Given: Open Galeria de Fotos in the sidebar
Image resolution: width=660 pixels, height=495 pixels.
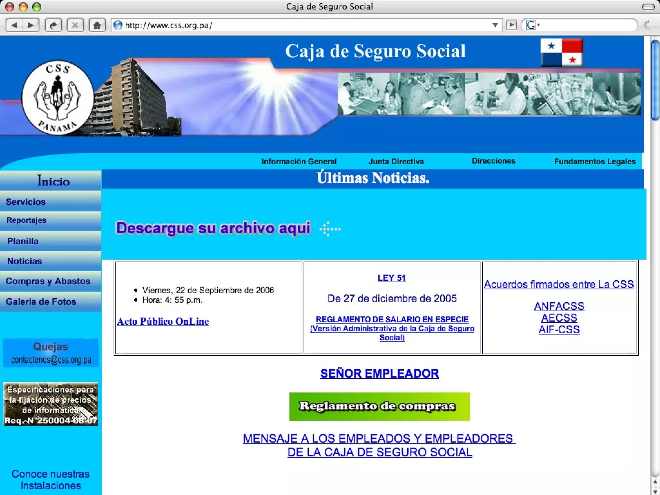Looking at the screenshot, I should click(51, 302).
